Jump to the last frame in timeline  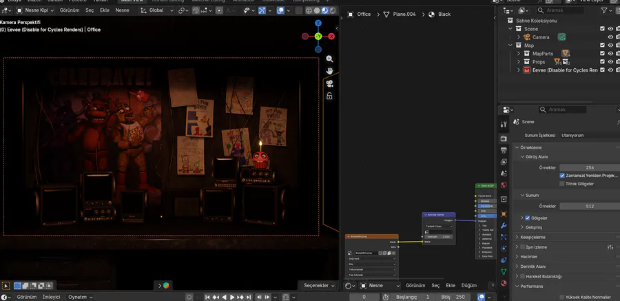[x=249, y=297]
